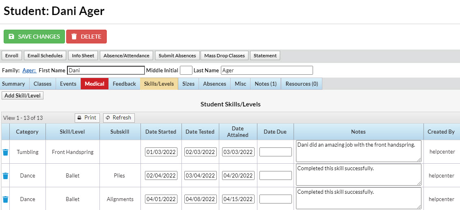The width and height of the screenshot is (460, 210).
Task: Open the Statement
Action: (265, 56)
